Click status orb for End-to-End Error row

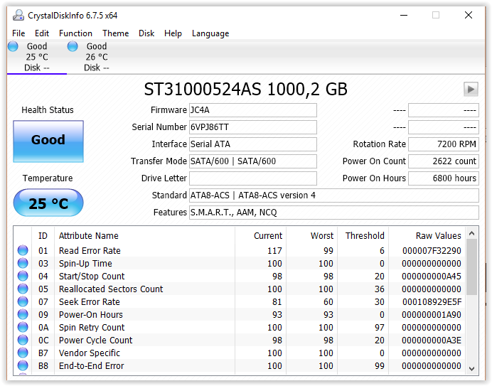pyautogui.click(x=23, y=365)
